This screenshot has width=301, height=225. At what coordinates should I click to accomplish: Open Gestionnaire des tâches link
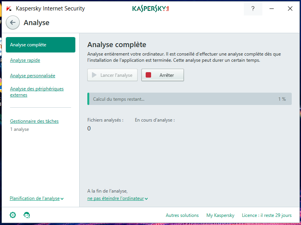tap(34, 121)
